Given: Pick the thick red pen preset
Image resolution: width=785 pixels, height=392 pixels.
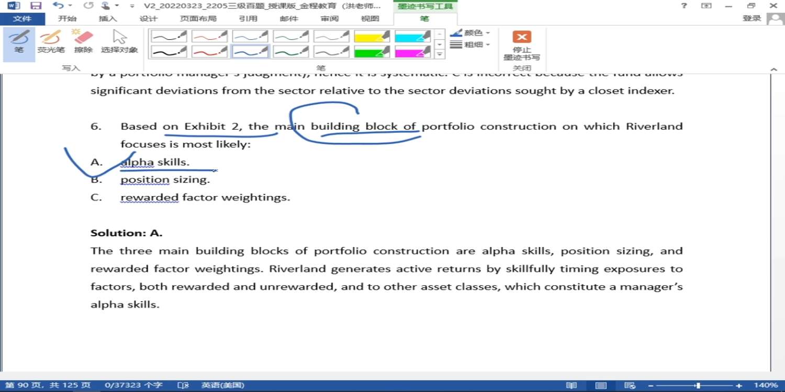Looking at the screenshot, I should click(210, 51).
